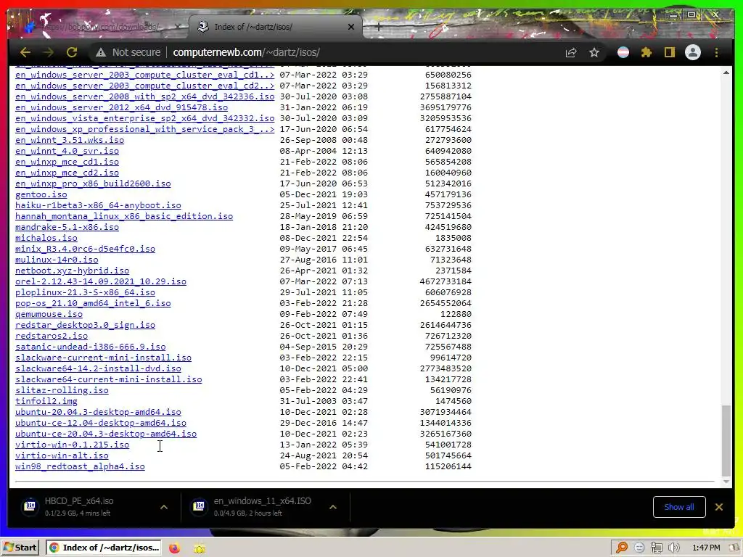
Task: Download slitaz-rolling.iso
Action: (x=62, y=391)
